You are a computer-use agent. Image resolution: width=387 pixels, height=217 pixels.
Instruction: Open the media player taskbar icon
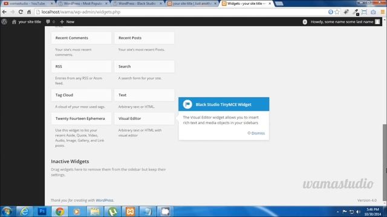77,212
